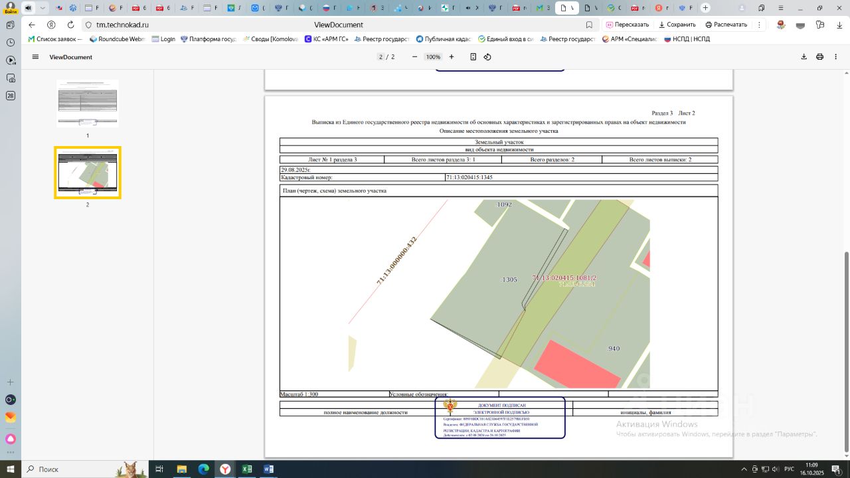Open the Список заявок bookmark
850x478 pixels.
tap(54, 39)
